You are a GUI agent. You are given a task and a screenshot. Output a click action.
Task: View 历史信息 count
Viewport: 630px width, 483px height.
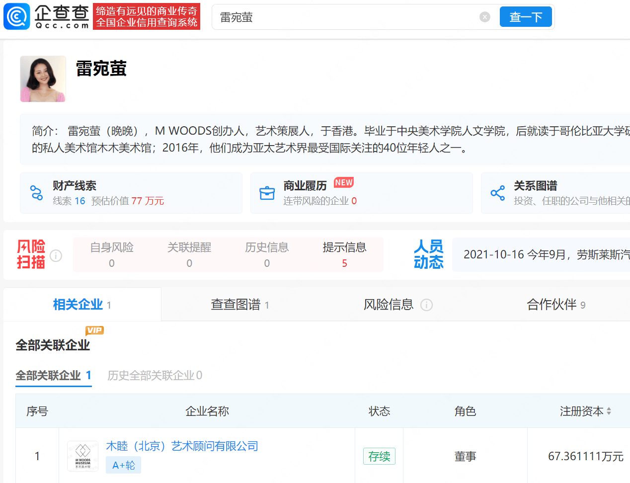[267, 255]
